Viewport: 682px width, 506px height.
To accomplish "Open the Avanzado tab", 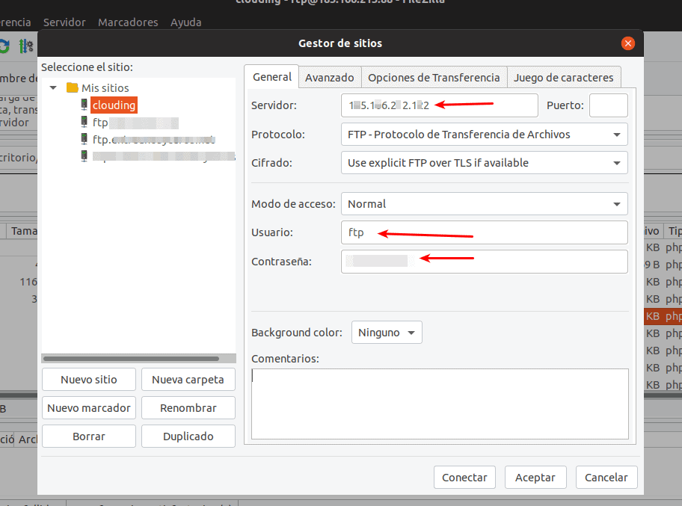I will point(329,78).
